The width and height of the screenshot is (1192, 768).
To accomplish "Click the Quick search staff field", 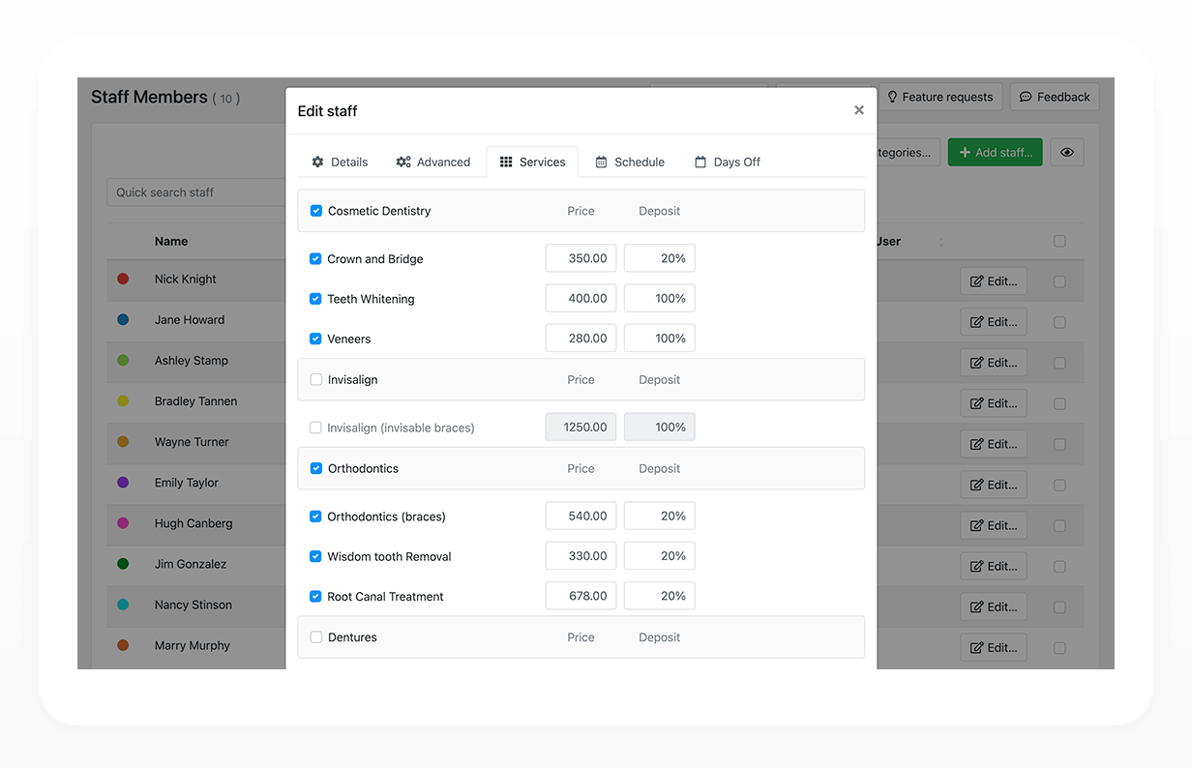I will (x=196, y=192).
